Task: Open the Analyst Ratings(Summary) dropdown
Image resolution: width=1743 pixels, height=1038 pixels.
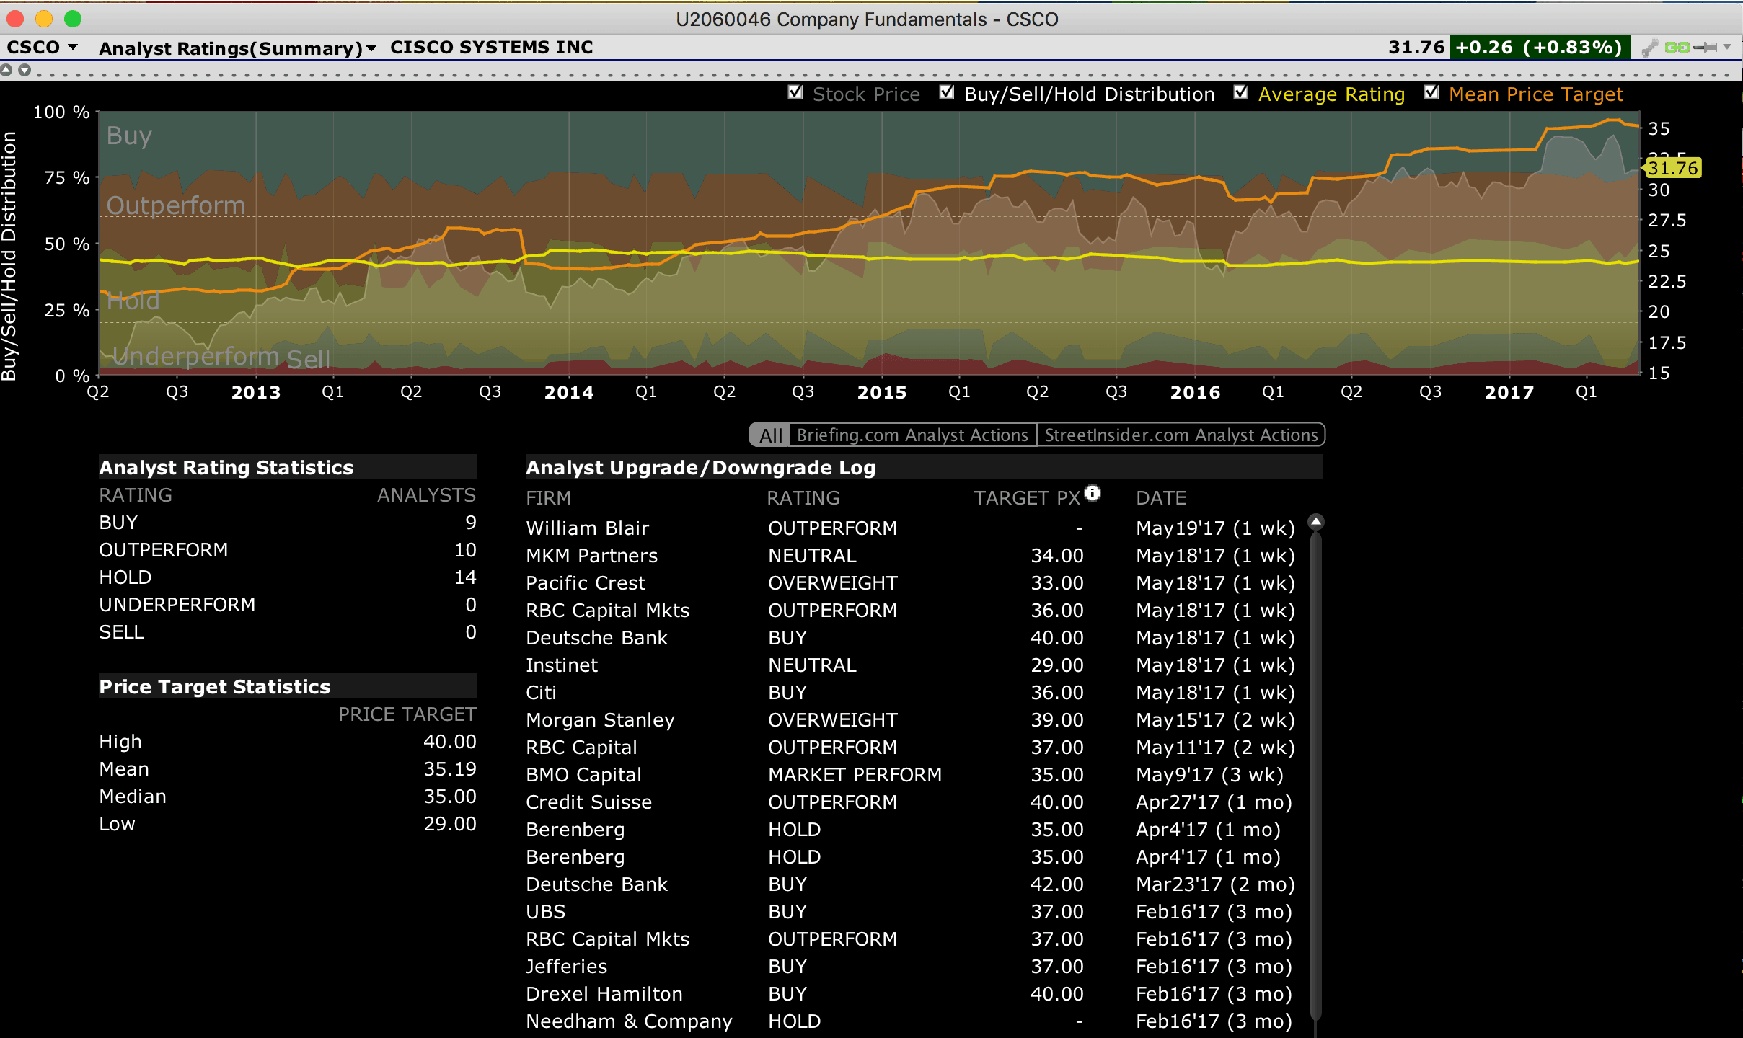Action: pyautogui.click(x=237, y=48)
